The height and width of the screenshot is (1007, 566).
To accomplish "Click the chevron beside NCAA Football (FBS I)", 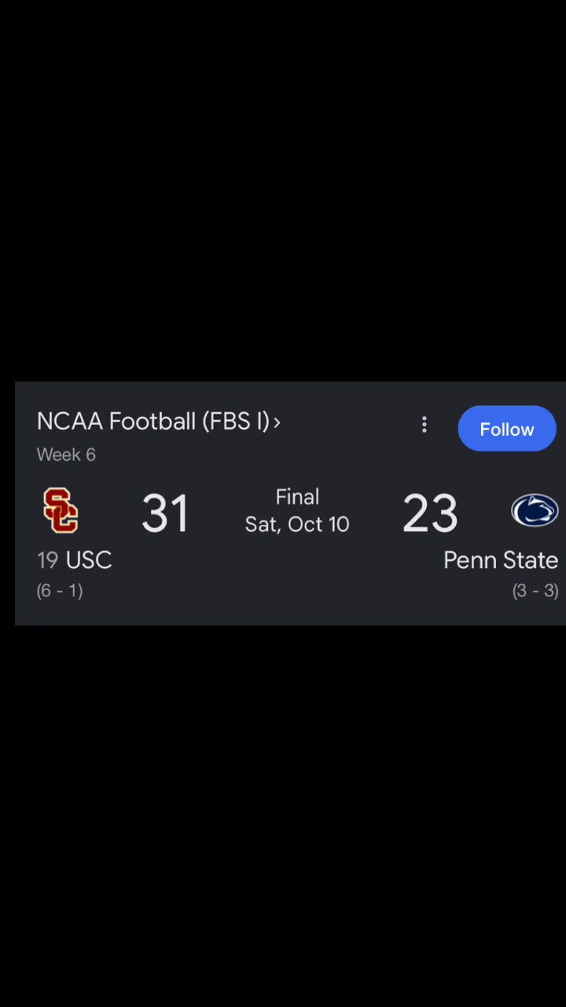I will pos(277,422).
